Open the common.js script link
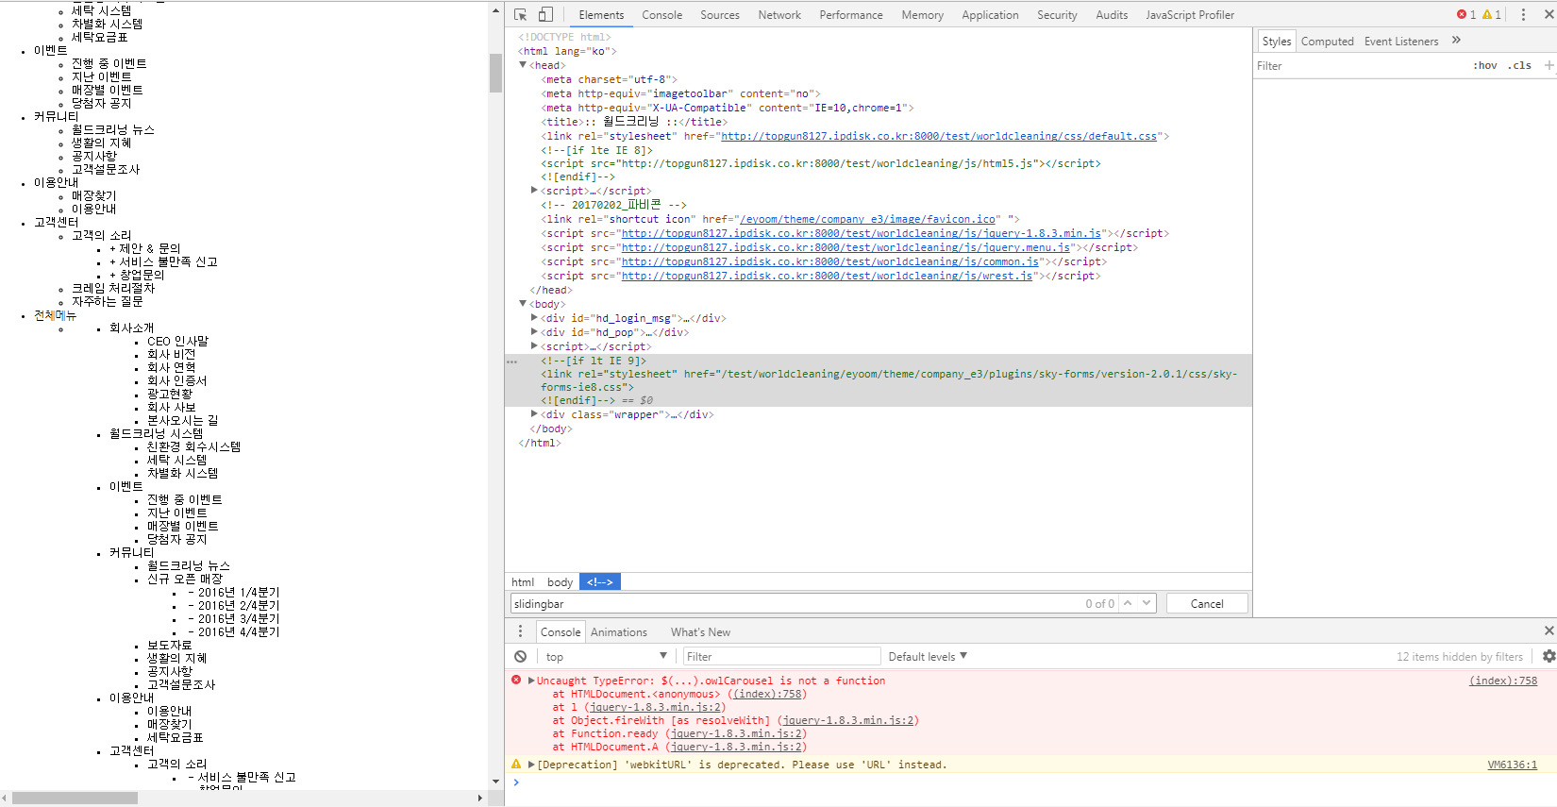The height and width of the screenshot is (807, 1557). (x=830, y=261)
